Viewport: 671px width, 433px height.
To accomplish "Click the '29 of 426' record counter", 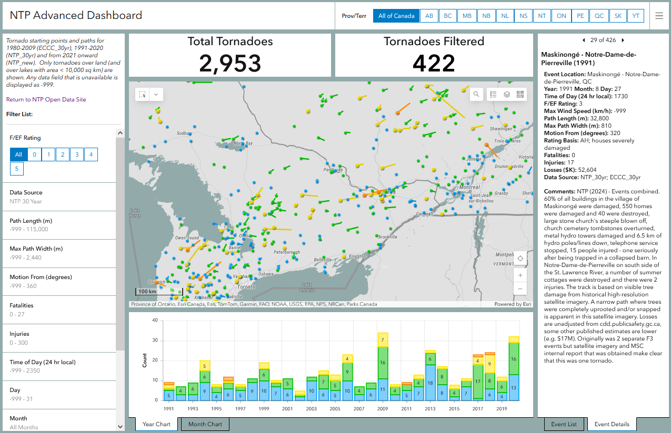I will pyautogui.click(x=603, y=40).
